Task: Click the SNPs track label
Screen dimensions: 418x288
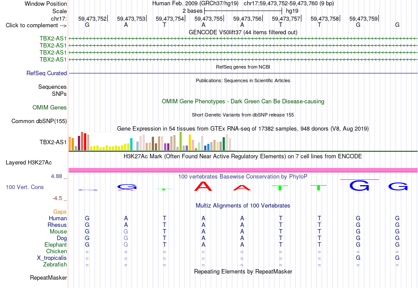Action: pyautogui.click(x=59, y=94)
